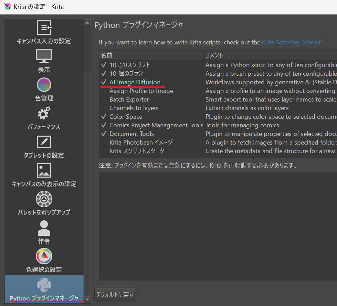Click sidebar scrollbar up arrow
This screenshot has height=306, width=337.
pyautogui.click(x=87, y=23)
